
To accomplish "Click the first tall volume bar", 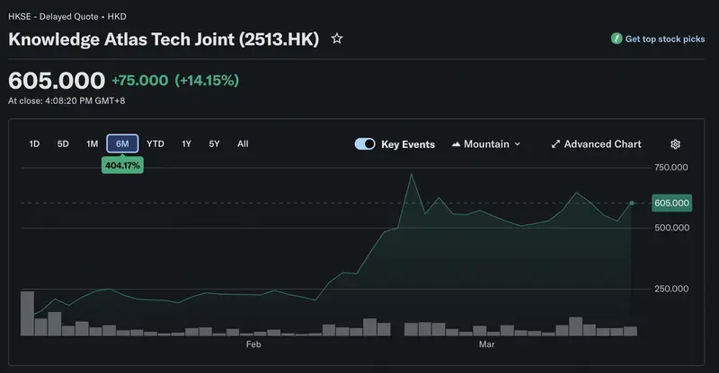I will (x=27, y=313).
